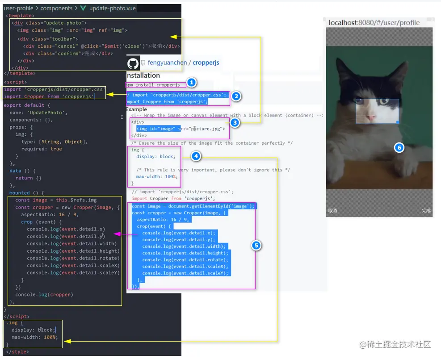
Task: Open the fengyuanchen owner link
Action: [x=167, y=63]
